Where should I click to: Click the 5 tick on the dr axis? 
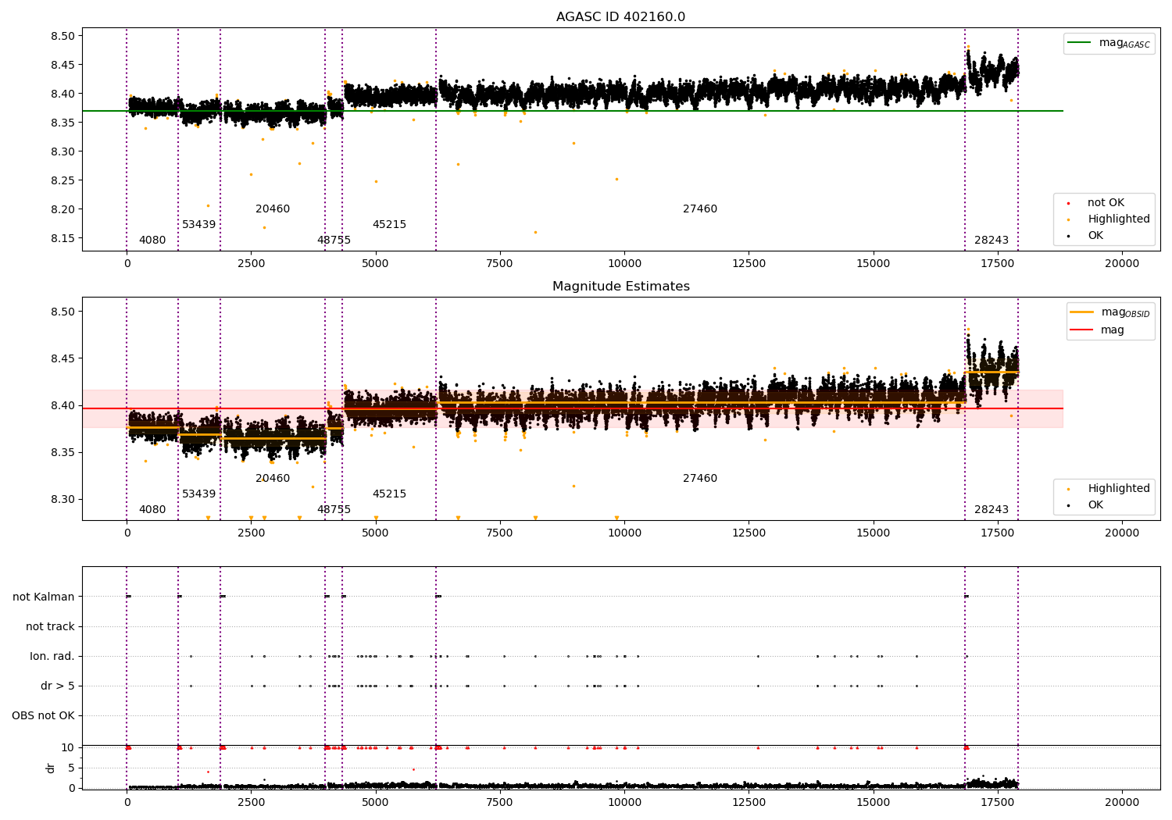click(x=71, y=768)
